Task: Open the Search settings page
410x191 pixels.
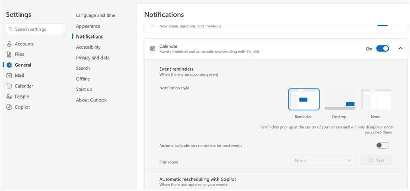Action: (83, 68)
